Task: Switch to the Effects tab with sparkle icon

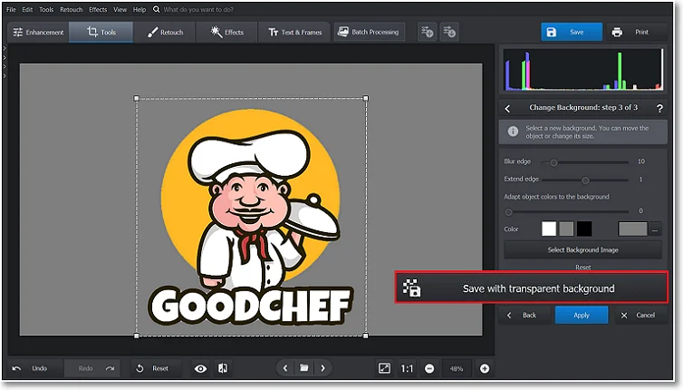Action: tap(226, 32)
